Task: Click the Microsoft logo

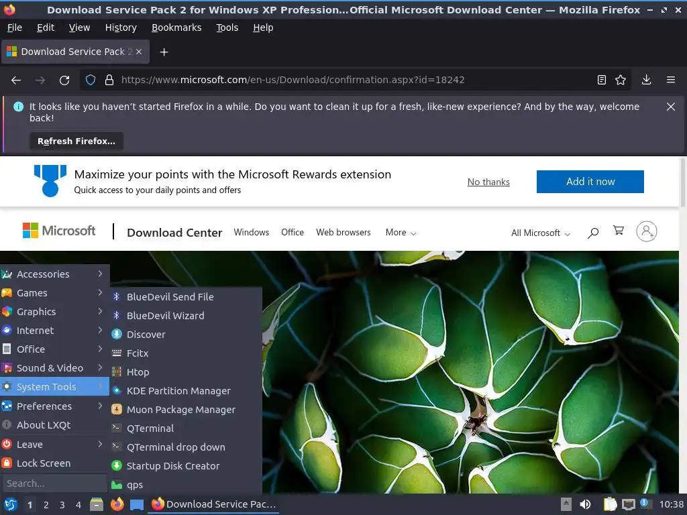Action: pyautogui.click(x=59, y=231)
